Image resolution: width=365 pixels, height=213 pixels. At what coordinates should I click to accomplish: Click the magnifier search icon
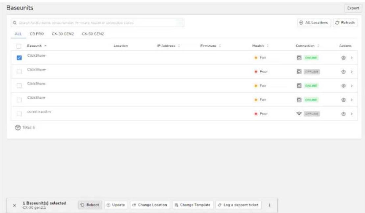pyautogui.click(x=15, y=23)
